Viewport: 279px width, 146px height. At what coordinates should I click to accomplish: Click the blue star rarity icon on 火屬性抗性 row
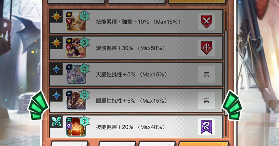tap(56, 69)
